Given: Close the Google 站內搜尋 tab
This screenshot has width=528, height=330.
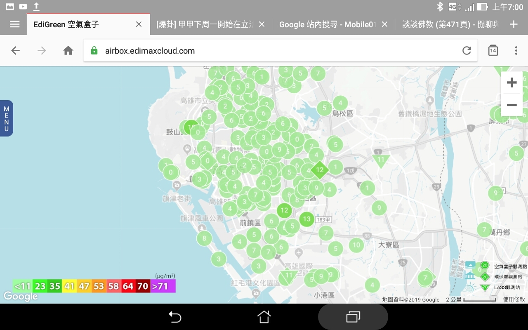Looking at the screenshot, I should coord(384,24).
